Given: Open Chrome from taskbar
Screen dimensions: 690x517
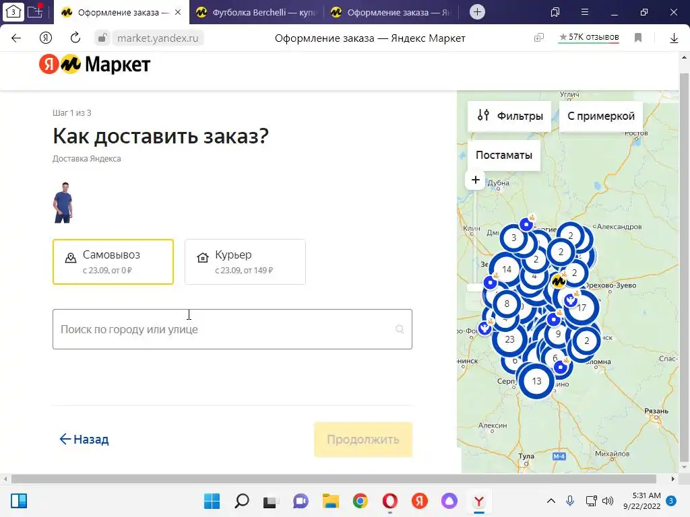Looking at the screenshot, I should click(x=360, y=501).
